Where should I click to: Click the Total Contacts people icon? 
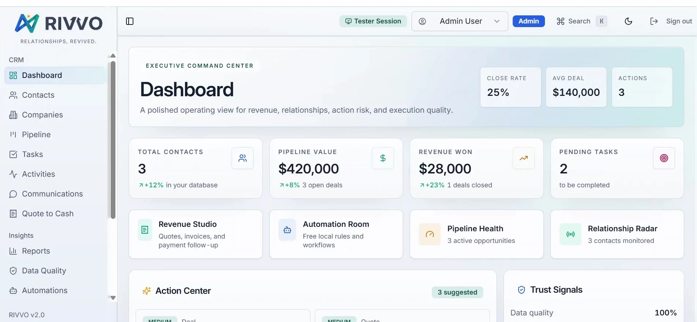click(x=243, y=158)
